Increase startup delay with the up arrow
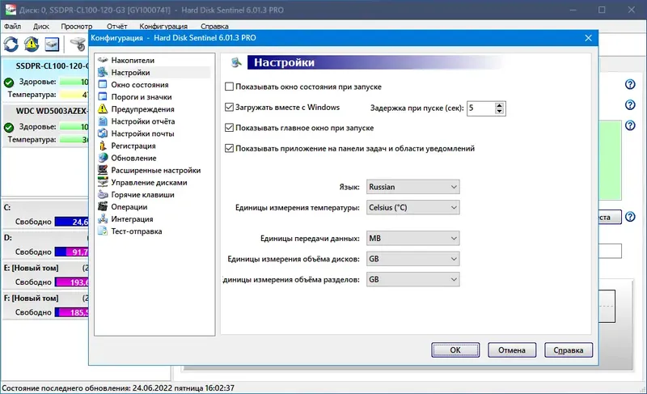The width and height of the screenshot is (647, 394). [x=499, y=105]
